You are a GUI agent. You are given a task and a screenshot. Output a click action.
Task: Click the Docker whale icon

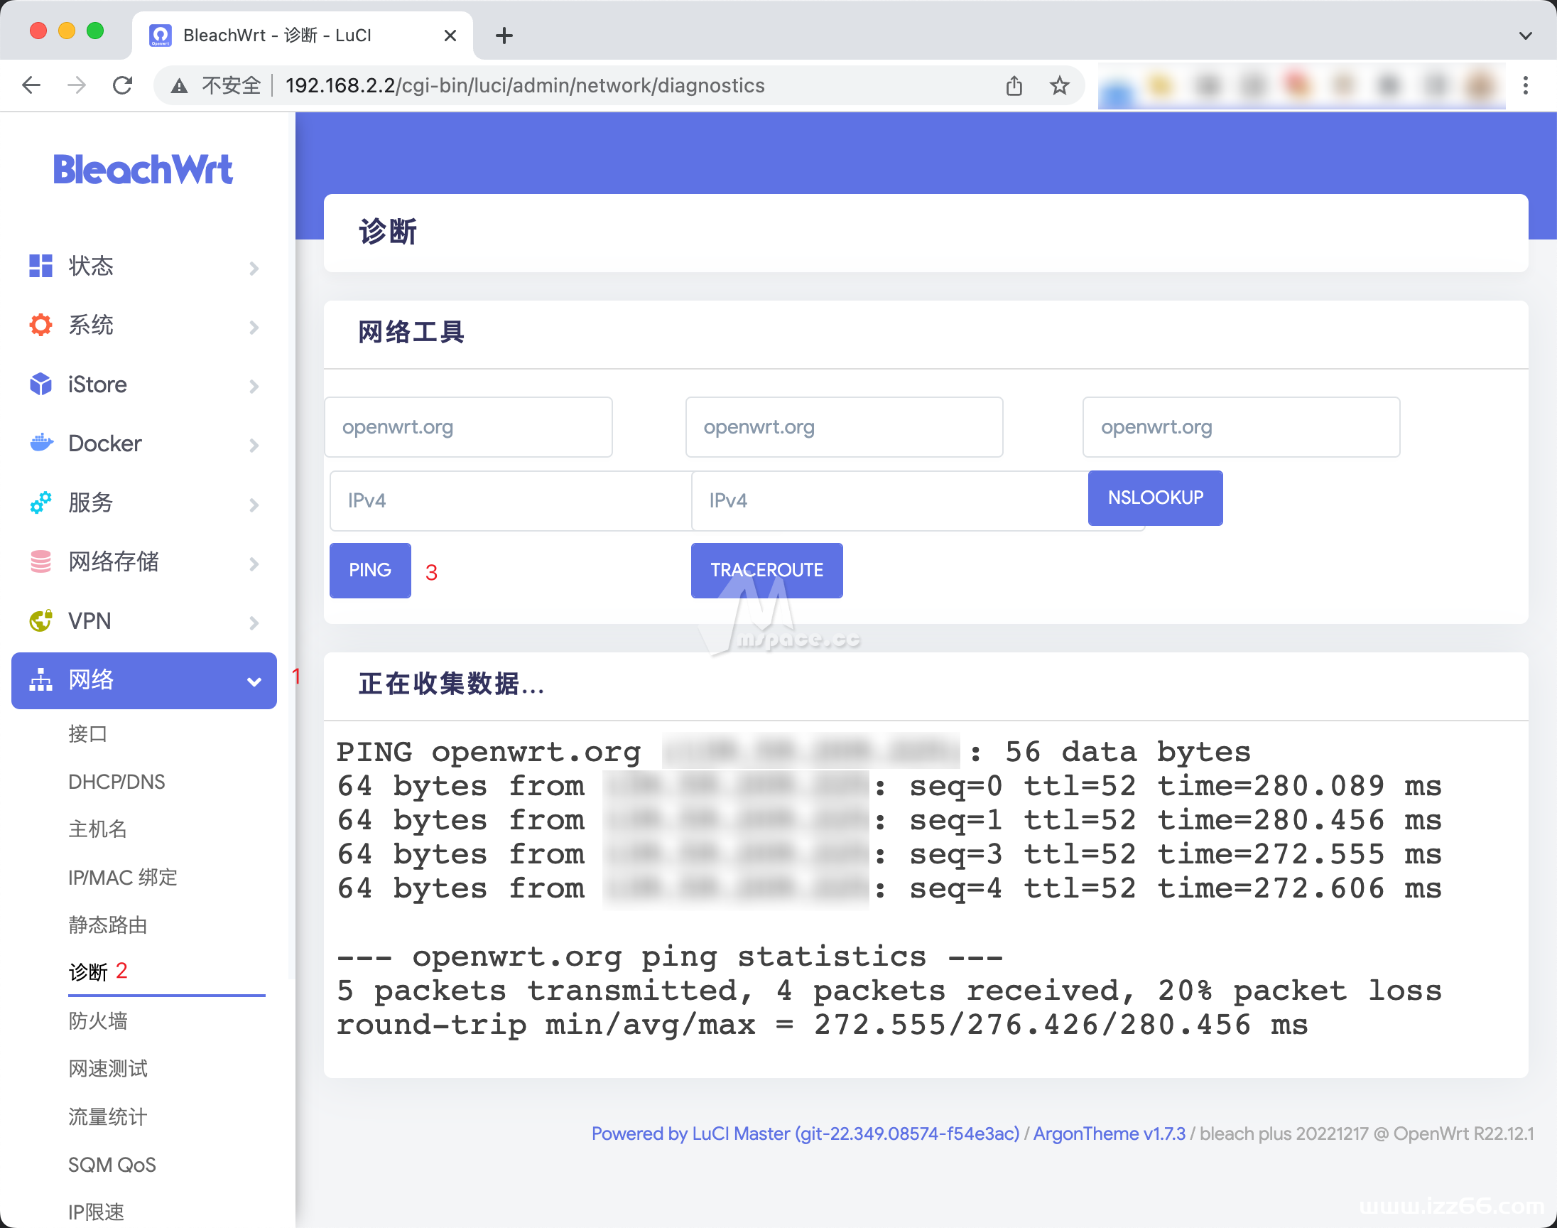[x=40, y=443]
